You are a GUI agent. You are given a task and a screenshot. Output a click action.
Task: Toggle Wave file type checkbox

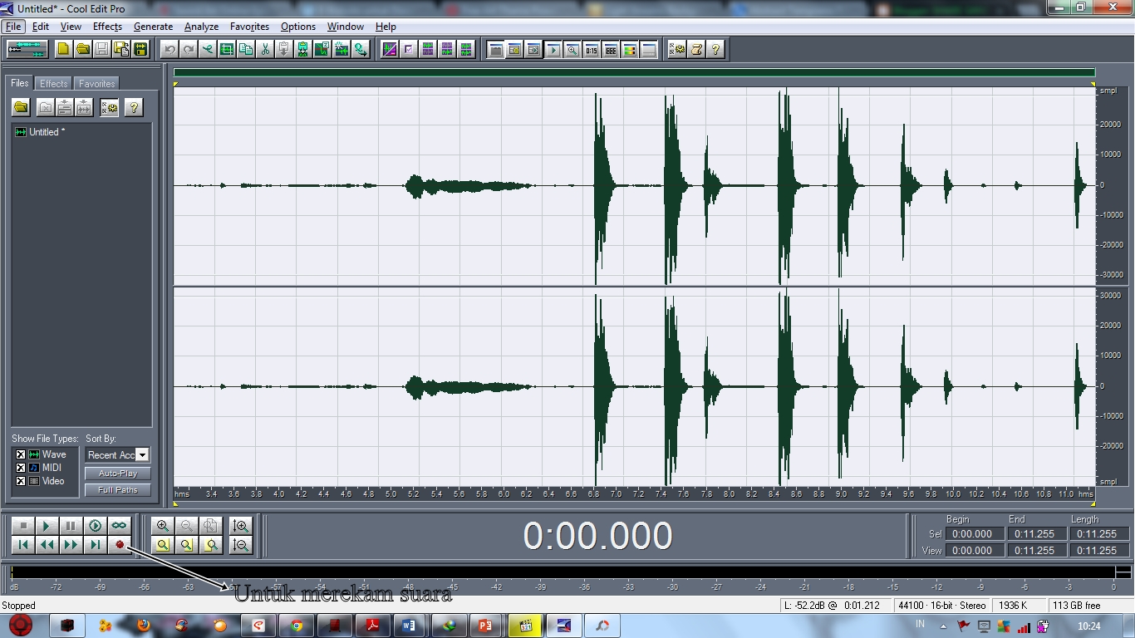click(x=21, y=454)
